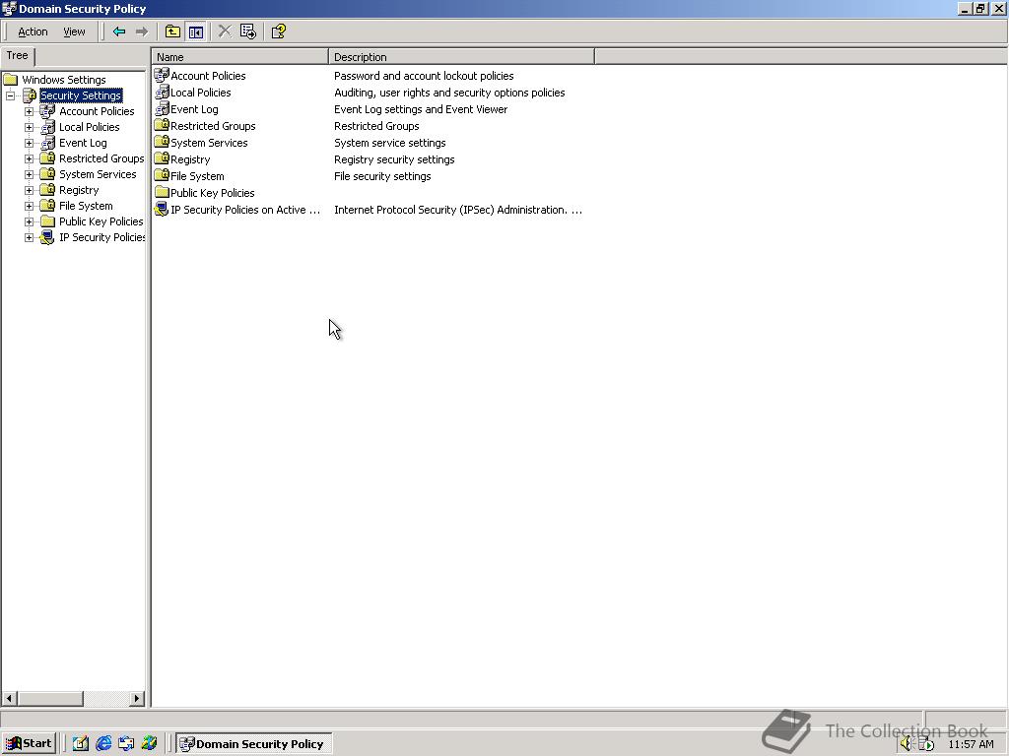This screenshot has height=756, width=1009.
Task: Open the View menu
Action: click(x=74, y=31)
